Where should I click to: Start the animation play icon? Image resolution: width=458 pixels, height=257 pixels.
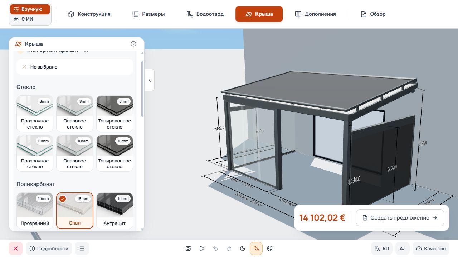(202, 248)
